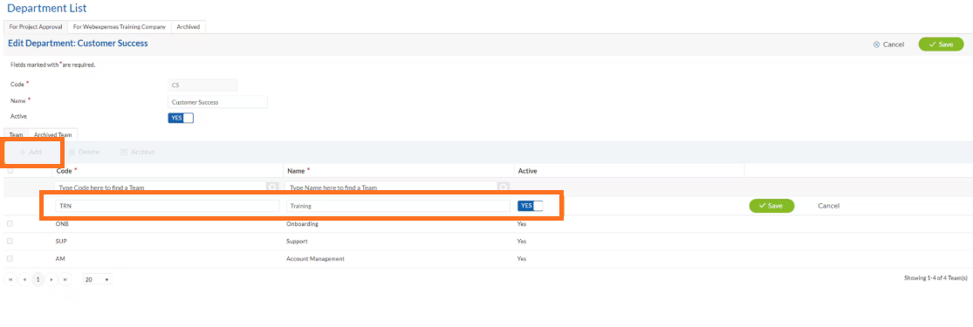
Task: Click the Yes value in Account Management row
Action: click(x=522, y=259)
